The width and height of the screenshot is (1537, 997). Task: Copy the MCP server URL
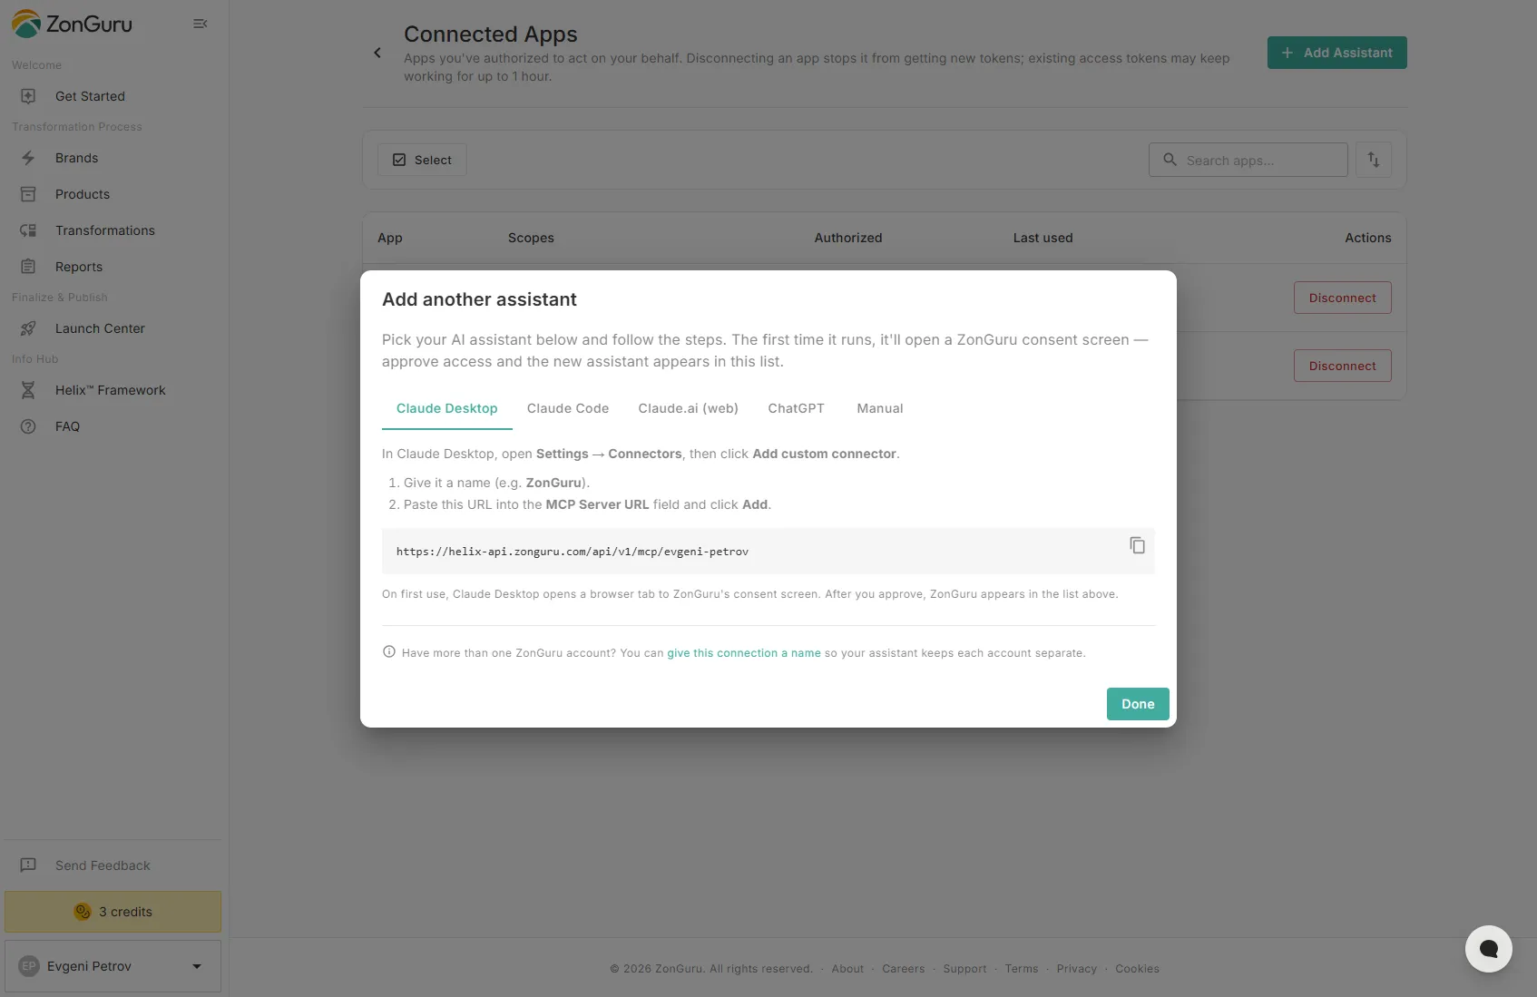pos(1137,545)
